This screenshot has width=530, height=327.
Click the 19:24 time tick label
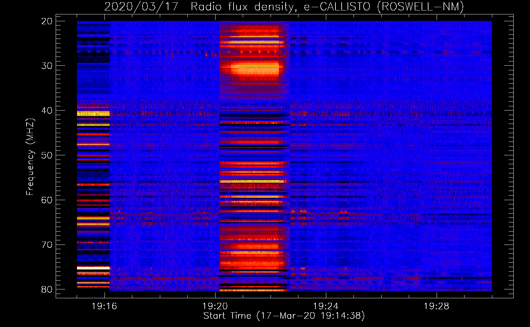326,306
